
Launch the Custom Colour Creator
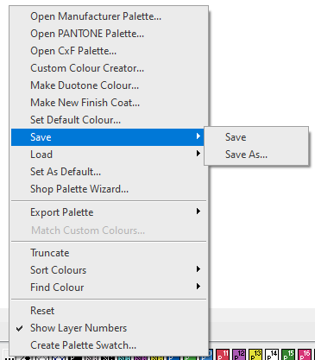[109, 68]
